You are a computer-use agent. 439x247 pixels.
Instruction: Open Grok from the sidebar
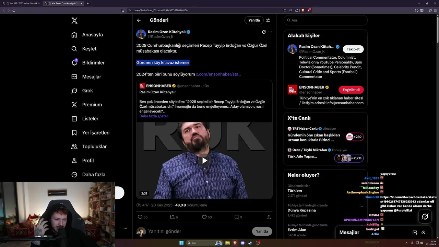[82, 91]
